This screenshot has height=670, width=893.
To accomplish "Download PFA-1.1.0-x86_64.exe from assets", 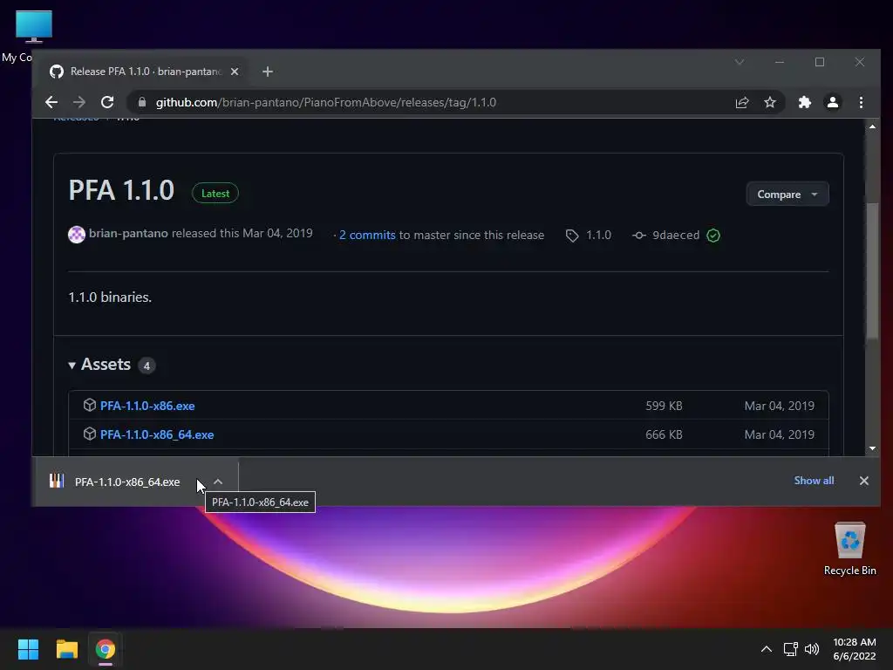I will tap(157, 434).
